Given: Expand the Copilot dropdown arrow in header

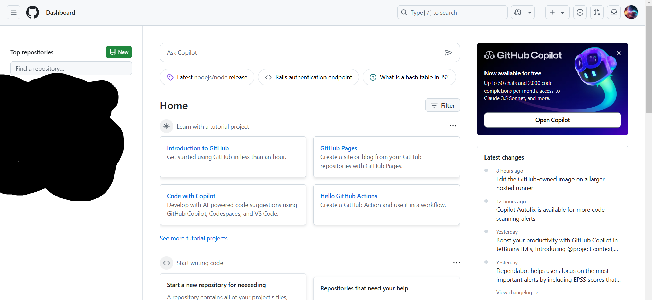Looking at the screenshot, I should [530, 12].
